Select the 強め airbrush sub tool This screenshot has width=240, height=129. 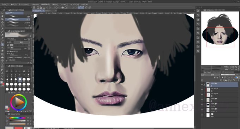[18, 16]
